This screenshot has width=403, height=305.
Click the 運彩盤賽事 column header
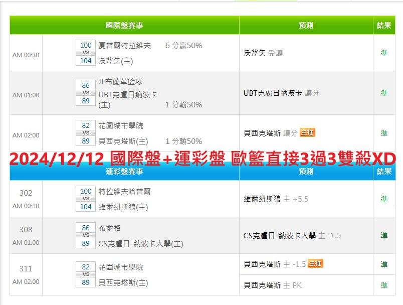(124, 172)
